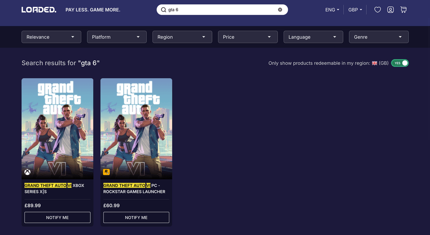Open Grand Theft Auto VI Xbox Series title link
This screenshot has width=430, height=235.
54,189
